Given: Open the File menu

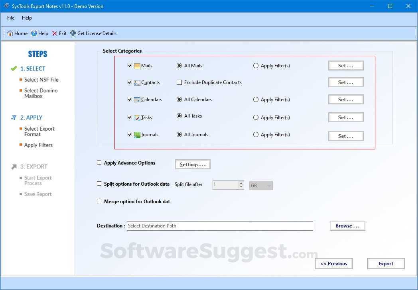Looking at the screenshot, I should tap(10, 18).
